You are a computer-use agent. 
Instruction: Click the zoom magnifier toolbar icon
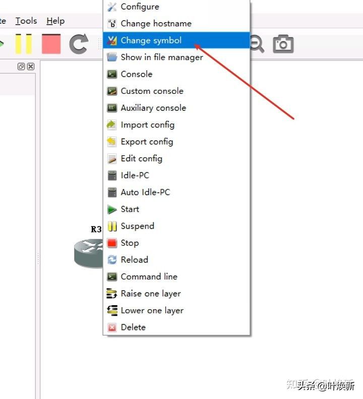[257, 44]
